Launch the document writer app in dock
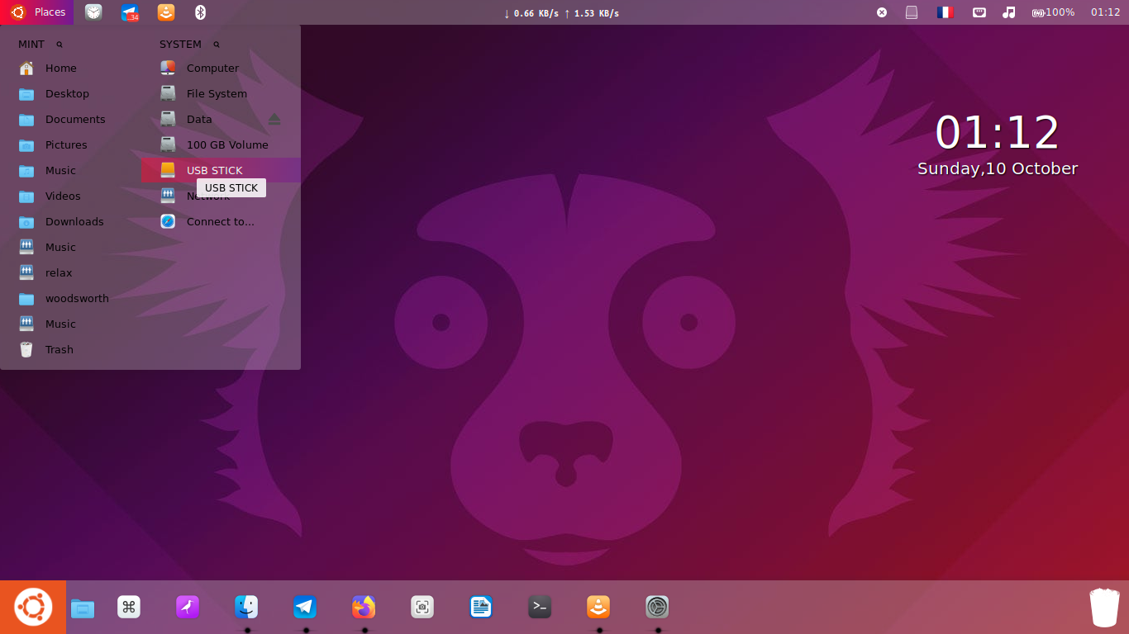 [481, 608]
